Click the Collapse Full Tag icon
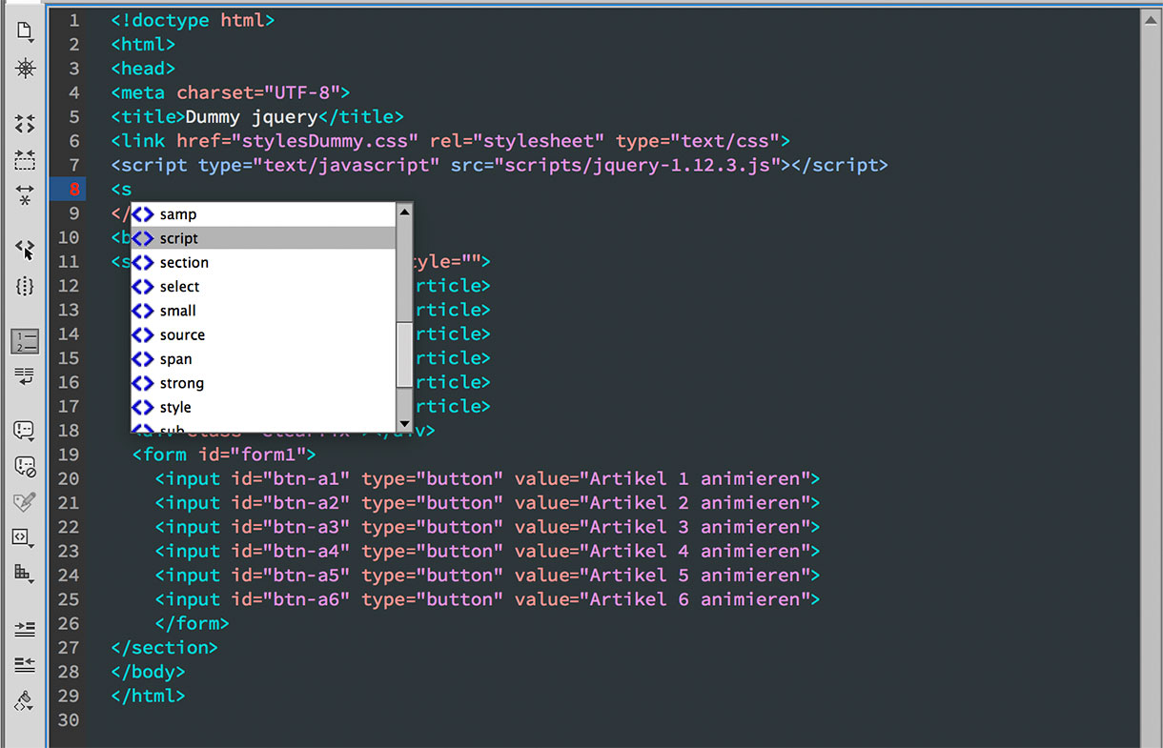The height and width of the screenshot is (748, 1163). tap(25, 124)
